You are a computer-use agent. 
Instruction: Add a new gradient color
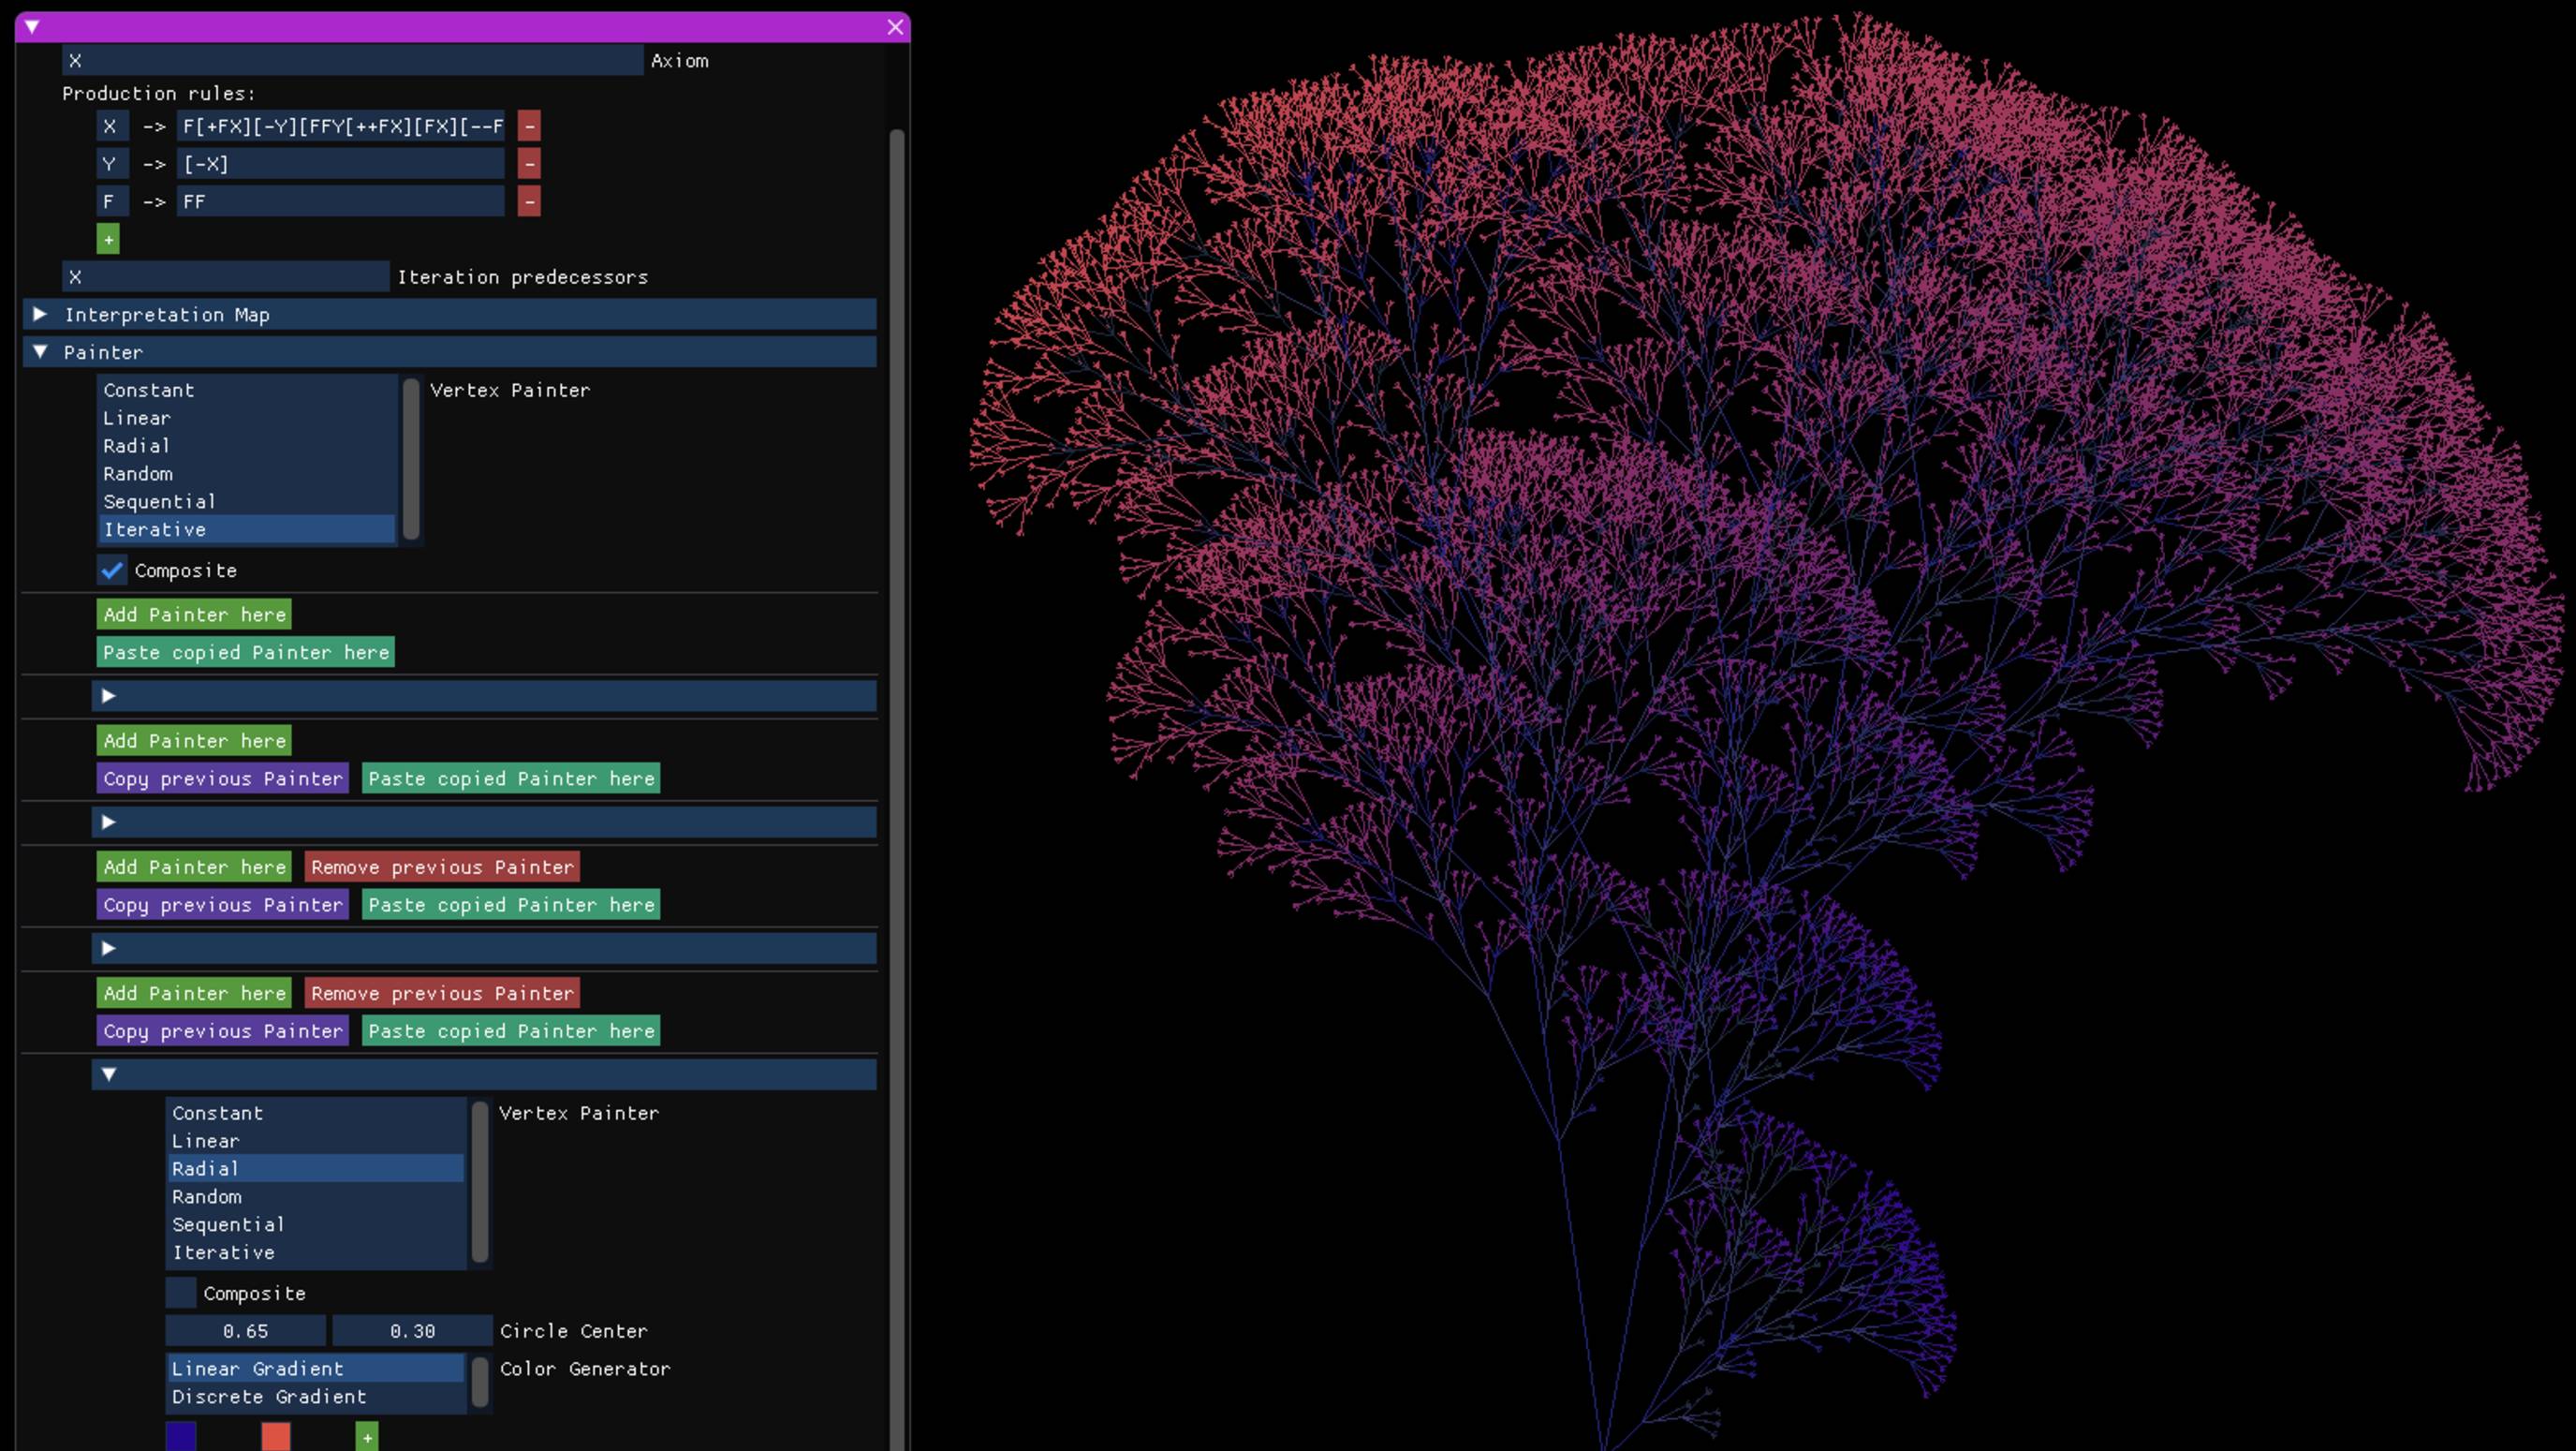click(x=367, y=1437)
